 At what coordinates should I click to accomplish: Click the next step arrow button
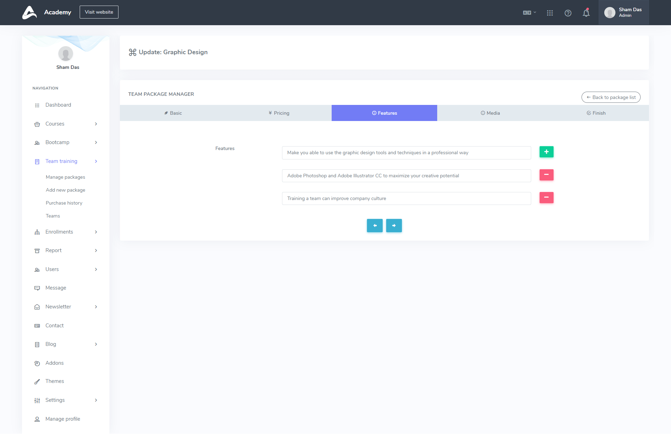click(394, 226)
